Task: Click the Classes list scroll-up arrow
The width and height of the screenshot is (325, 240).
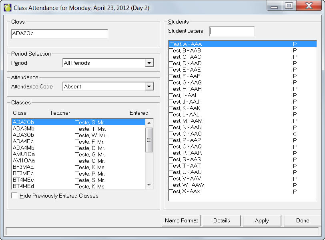Action: [149, 123]
